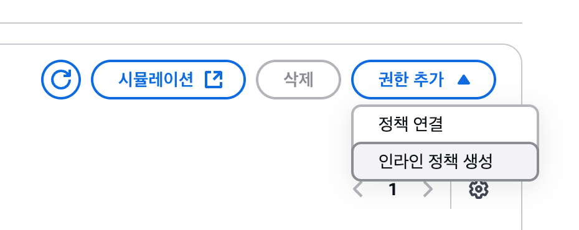Launch the policy simulator via 시뮬레이션
Viewport: 579px width, 230px height.
[x=168, y=80]
